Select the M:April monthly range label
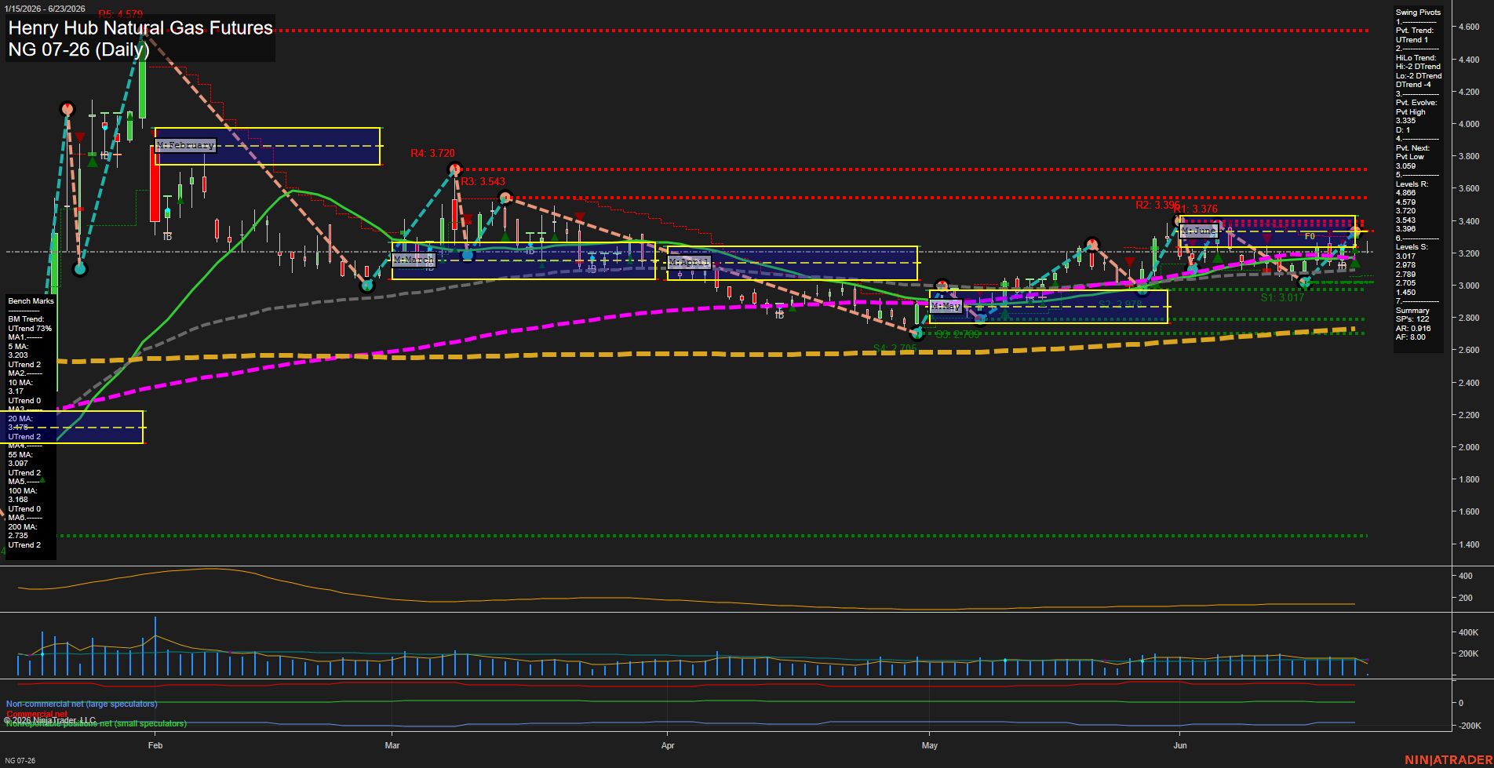 tap(689, 262)
